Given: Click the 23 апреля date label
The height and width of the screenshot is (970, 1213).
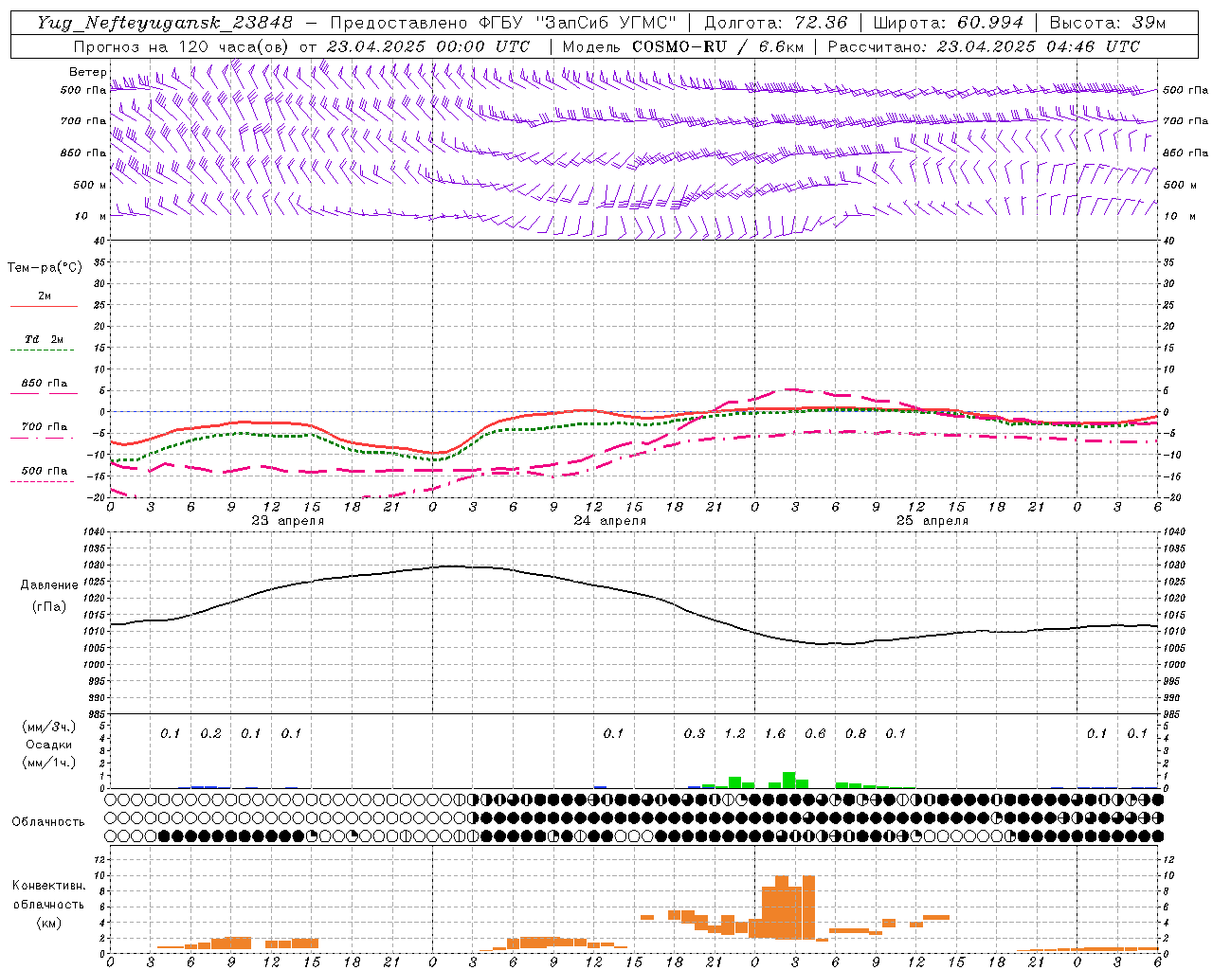Looking at the screenshot, I should coord(287,521).
